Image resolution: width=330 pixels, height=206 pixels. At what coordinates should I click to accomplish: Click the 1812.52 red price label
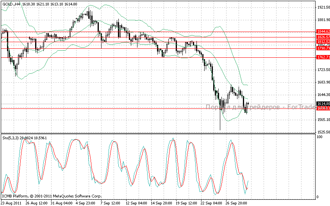click(323, 41)
